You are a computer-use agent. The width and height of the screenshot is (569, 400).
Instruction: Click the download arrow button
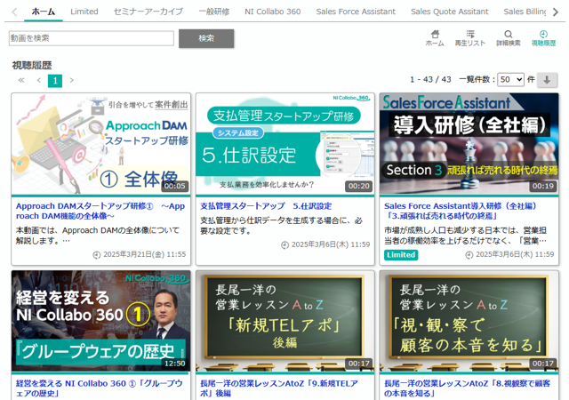click(547, 80)
